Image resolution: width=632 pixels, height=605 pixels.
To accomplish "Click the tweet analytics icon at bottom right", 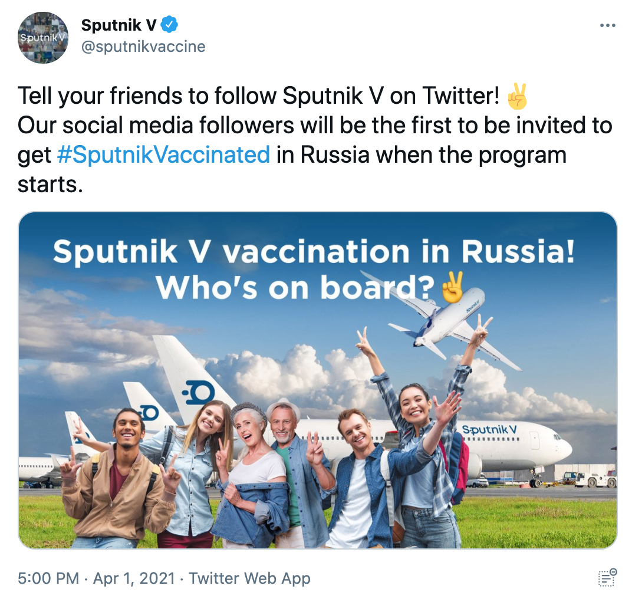I will point(607,578).
